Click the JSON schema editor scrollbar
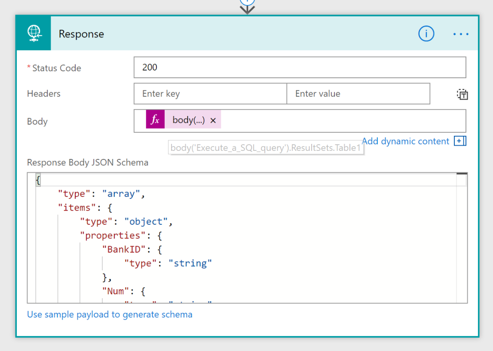The width and height of the screenshot is (493, 351). click(462, 236)
